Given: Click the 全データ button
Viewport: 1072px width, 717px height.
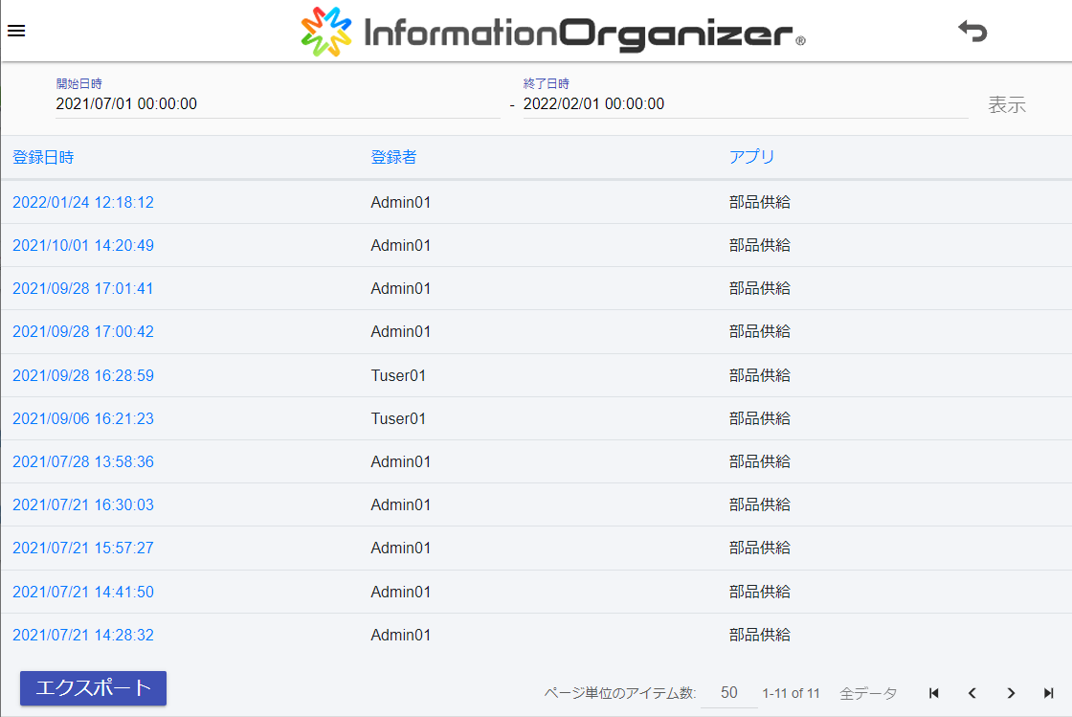Looking at the screenshot, I should (868, 693).
